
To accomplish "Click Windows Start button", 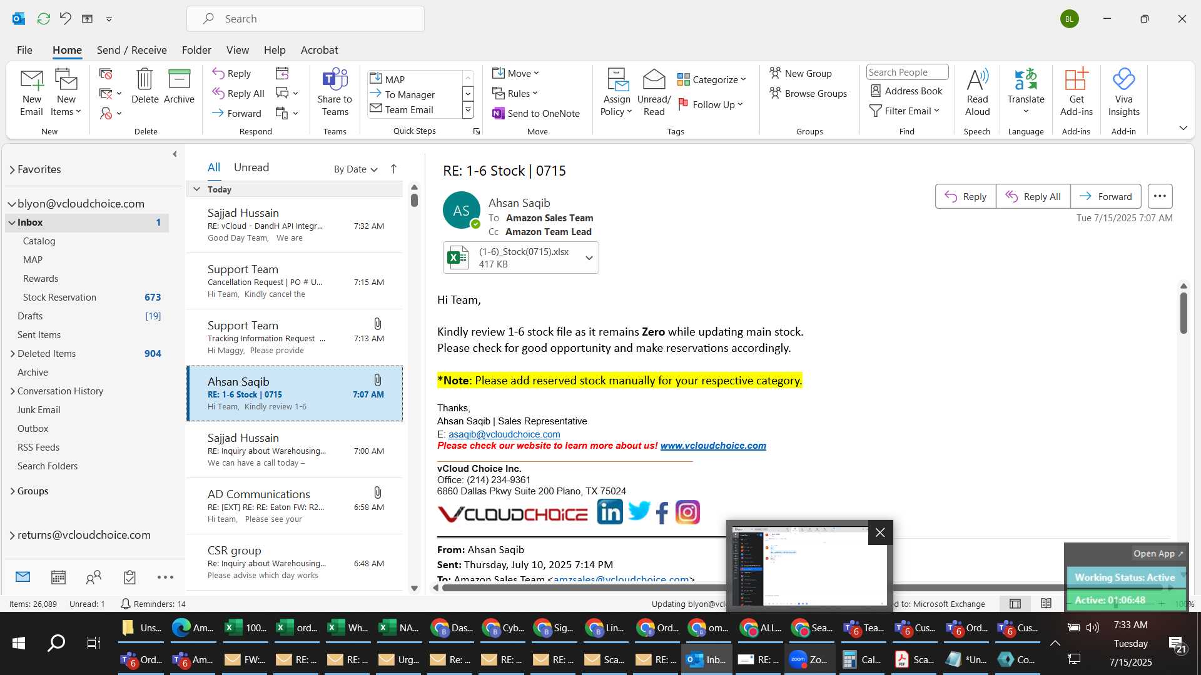I will (19, 642).
